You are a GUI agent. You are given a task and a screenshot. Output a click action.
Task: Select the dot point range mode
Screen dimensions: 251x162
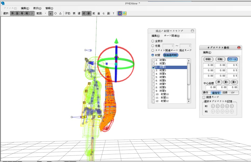(46, 13)
